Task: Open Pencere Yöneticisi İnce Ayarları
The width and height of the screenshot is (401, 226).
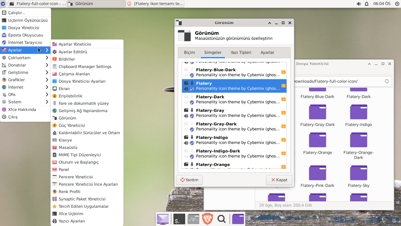Action: [x=87, y=184]
